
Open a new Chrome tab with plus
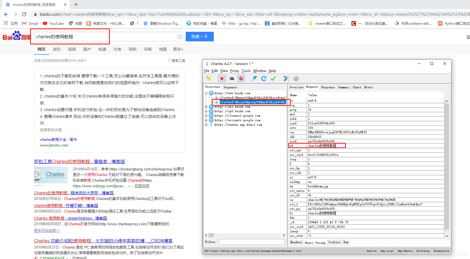click(x=76, y=4)
